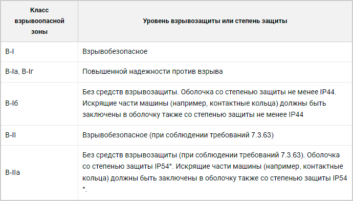Click the "Класс взрывоопасной зоны" column header

[39, 21]
